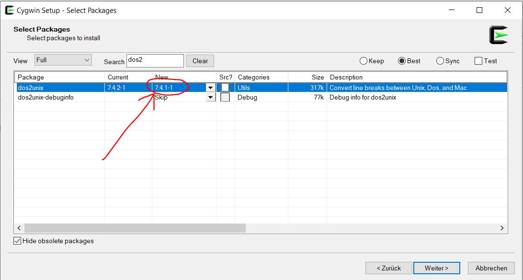The image size is (523, 280).
Task: Click the Clear search button
Action: tap(200, 61)
